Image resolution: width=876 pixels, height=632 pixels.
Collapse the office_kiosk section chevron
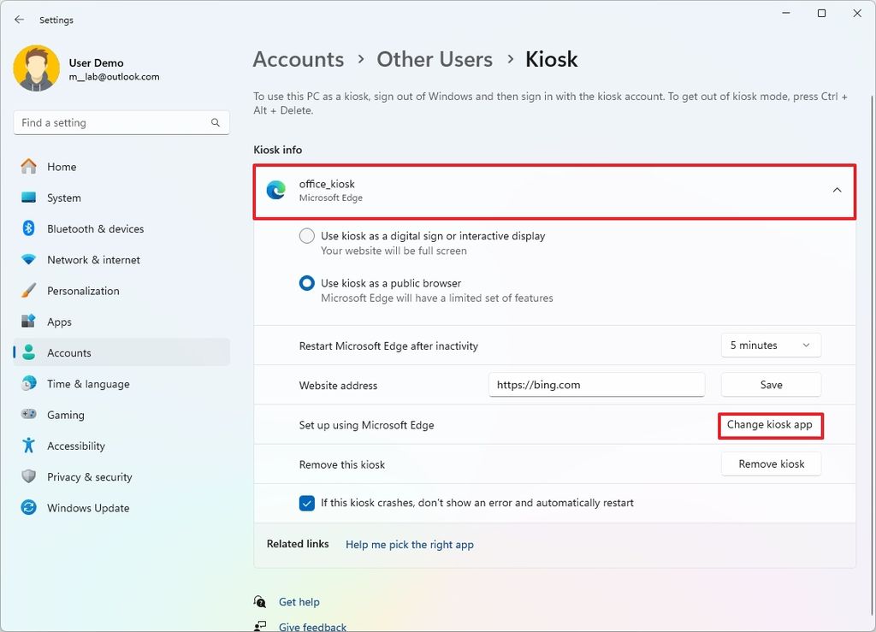(x=837, y=190)
